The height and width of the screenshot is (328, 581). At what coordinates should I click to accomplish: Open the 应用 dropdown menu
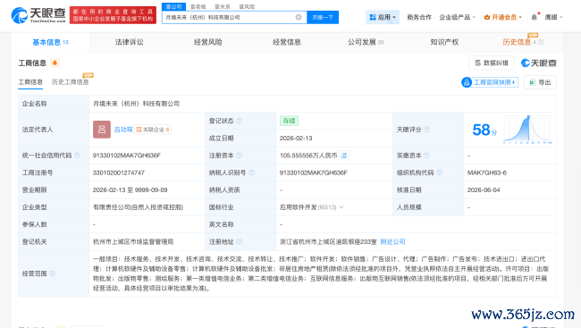pos(383,17)
